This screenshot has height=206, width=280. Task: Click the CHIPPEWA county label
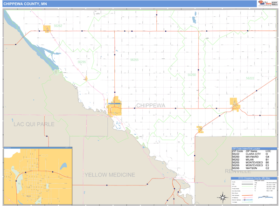pyautogui.click(x=150, y=106)
